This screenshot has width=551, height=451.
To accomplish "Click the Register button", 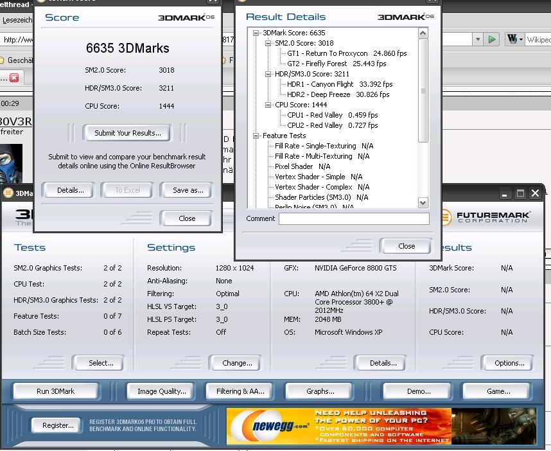I will [x=57, y=425].
